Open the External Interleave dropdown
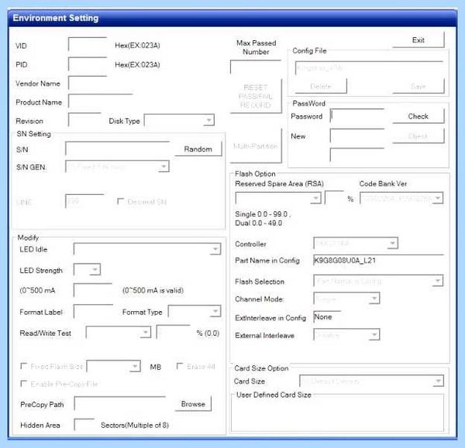Image resolution: width=465 pixels, height=448 pixels. click(x=346, y=335)
